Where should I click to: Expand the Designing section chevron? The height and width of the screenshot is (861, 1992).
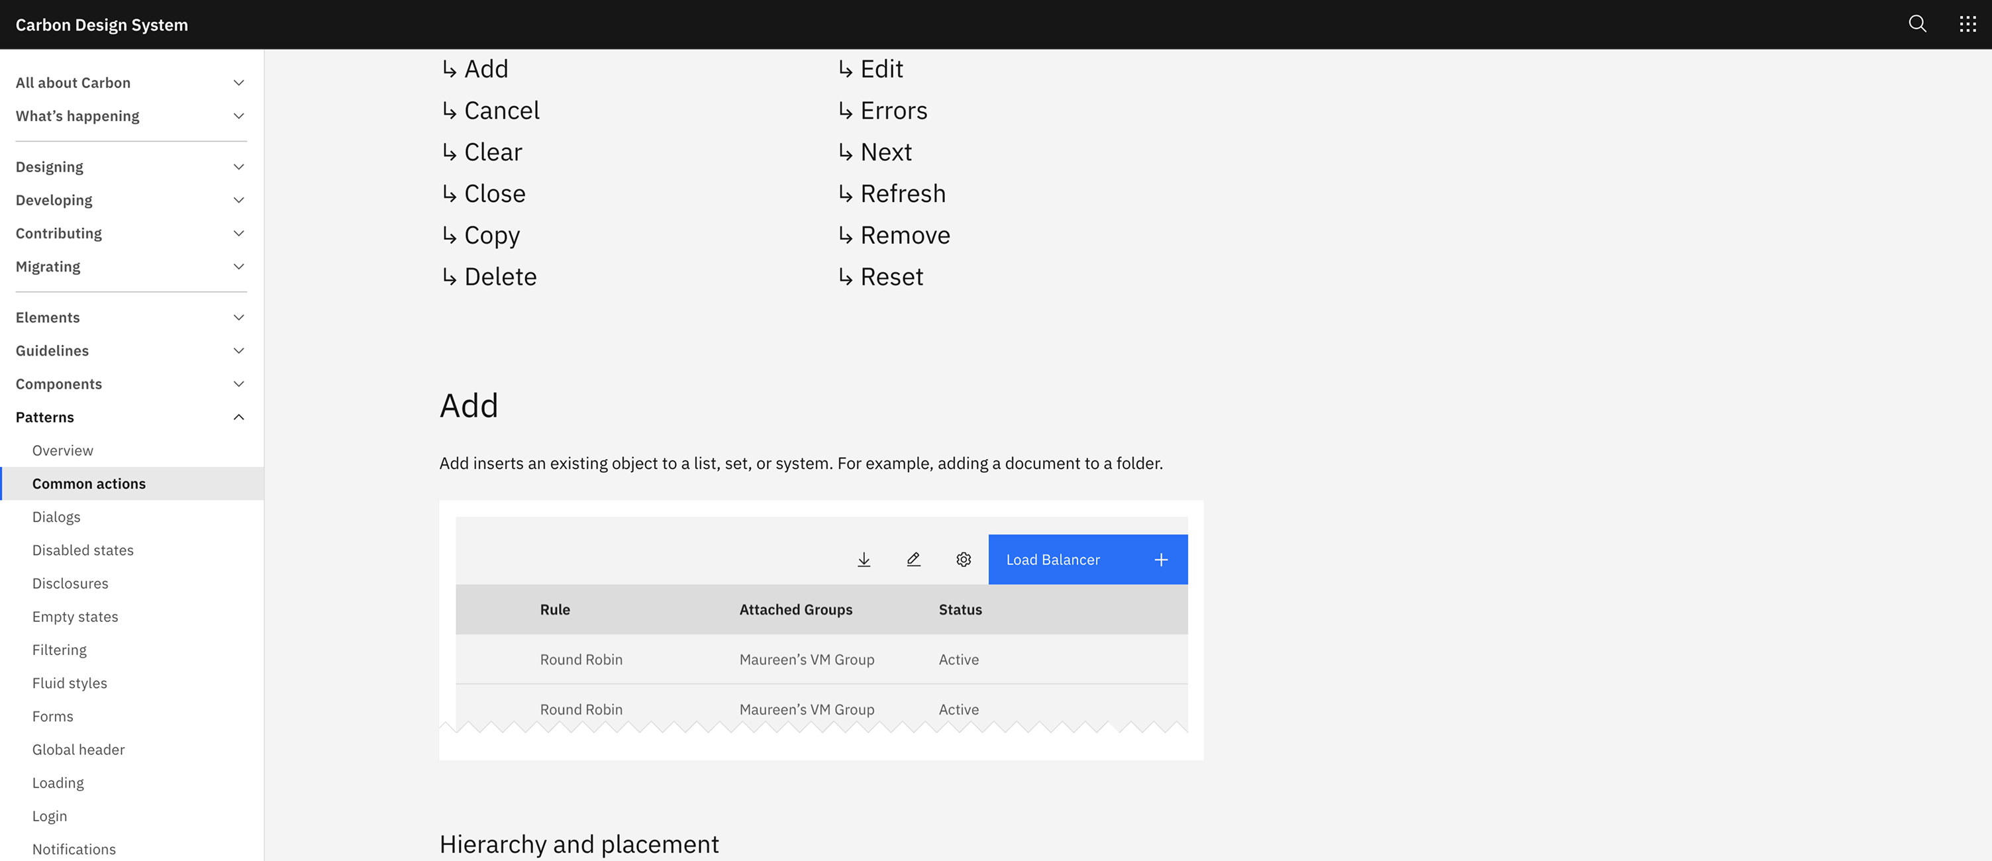tap(239, 167)
